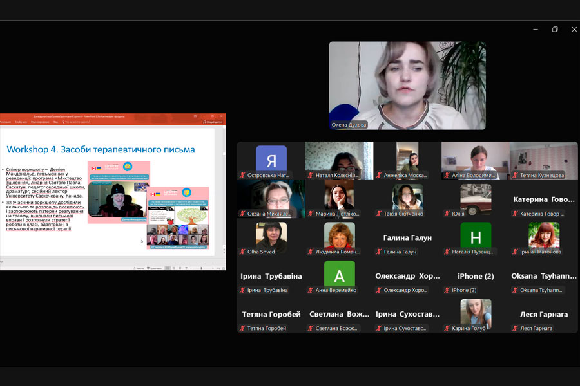Select Анна Веремейко green A avatar tile
This screenshot has height=386, width=580.
pos(339,275)
